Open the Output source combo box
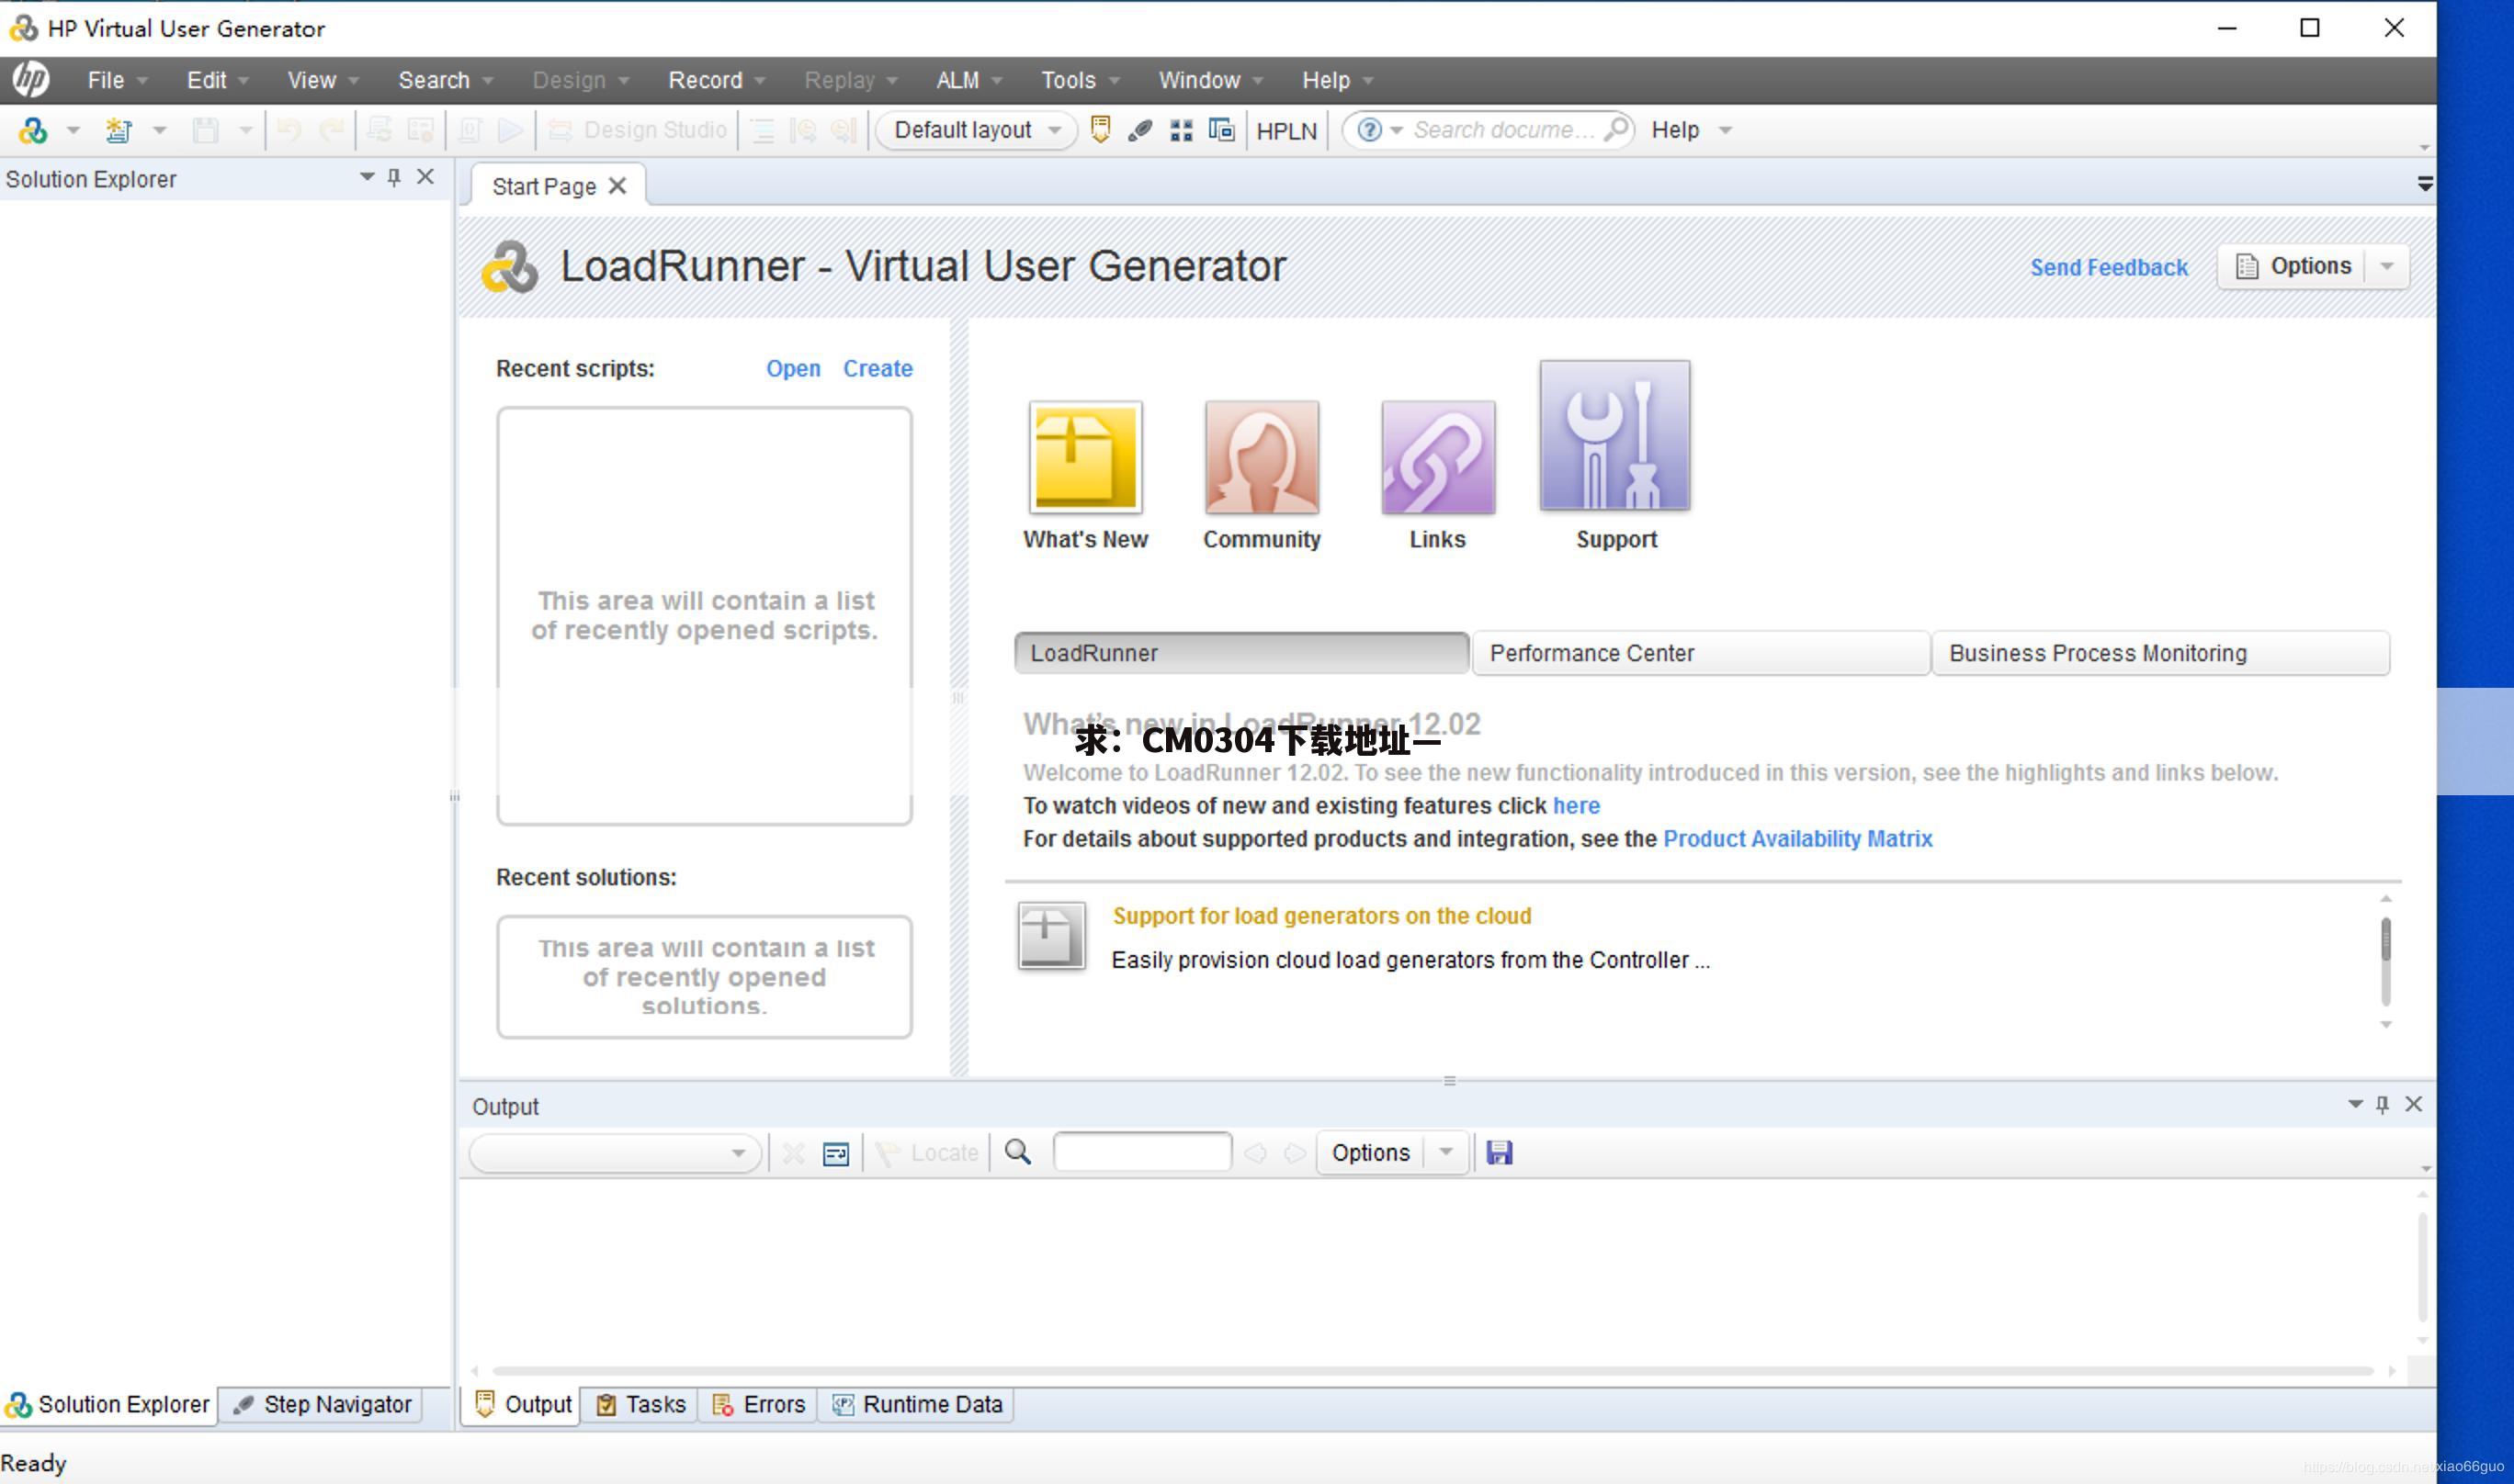The height and width of the screenshot is (1484, 2514). (x=614, y=1153)
